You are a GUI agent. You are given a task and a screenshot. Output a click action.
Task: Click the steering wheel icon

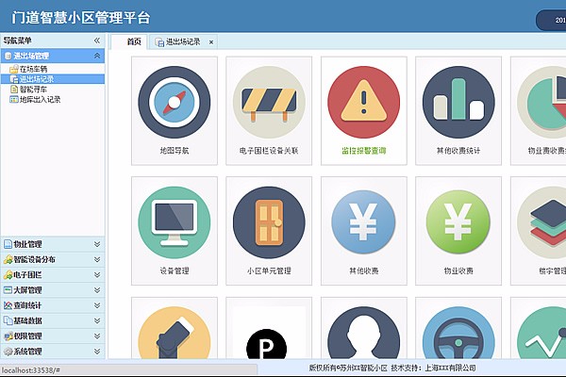(x=458, y=333)
